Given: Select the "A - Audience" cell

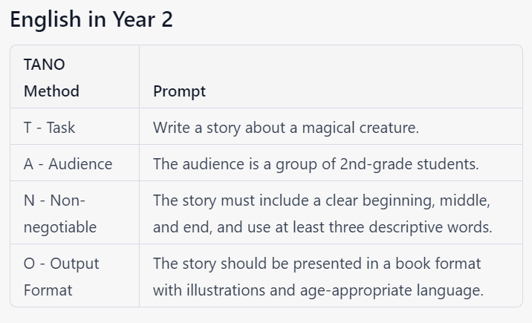Looking at the screenshot, I should (68, 164).
